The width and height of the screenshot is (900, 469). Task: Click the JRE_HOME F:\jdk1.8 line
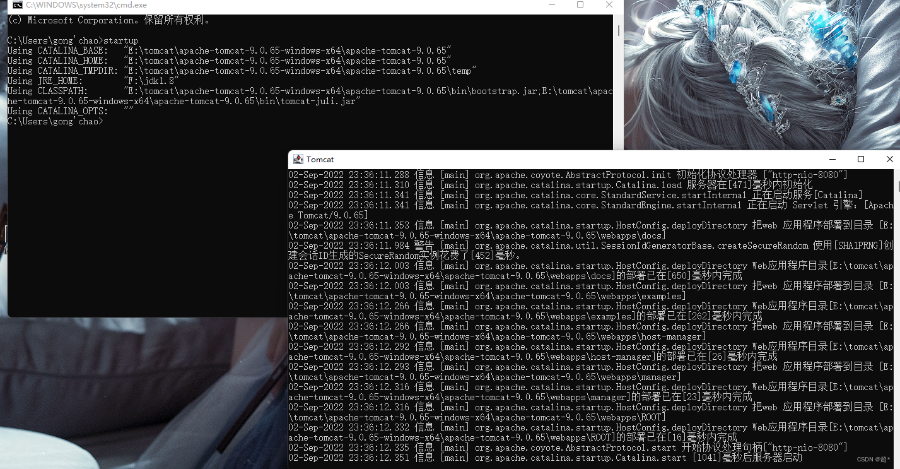click(x=93, y=81)
